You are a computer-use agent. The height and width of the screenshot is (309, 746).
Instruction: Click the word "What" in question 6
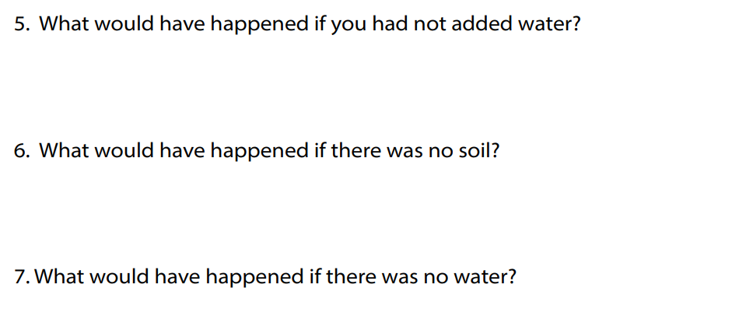[64, 150]
